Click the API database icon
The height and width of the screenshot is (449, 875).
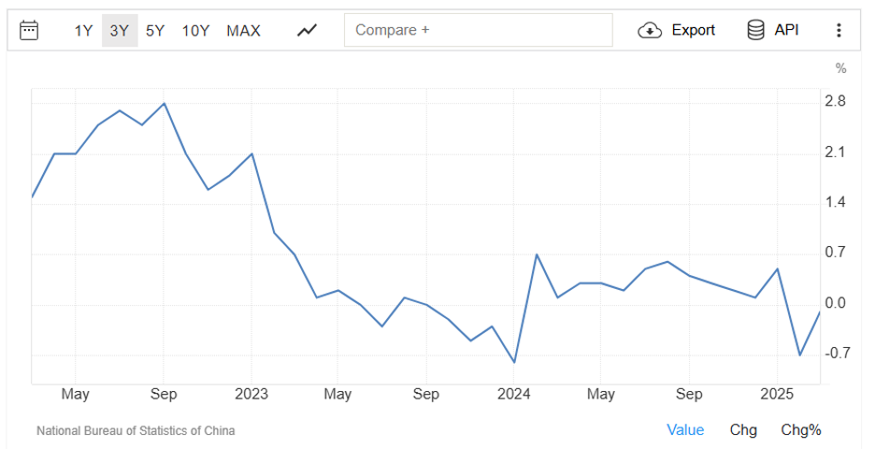(x=755, y=30)
